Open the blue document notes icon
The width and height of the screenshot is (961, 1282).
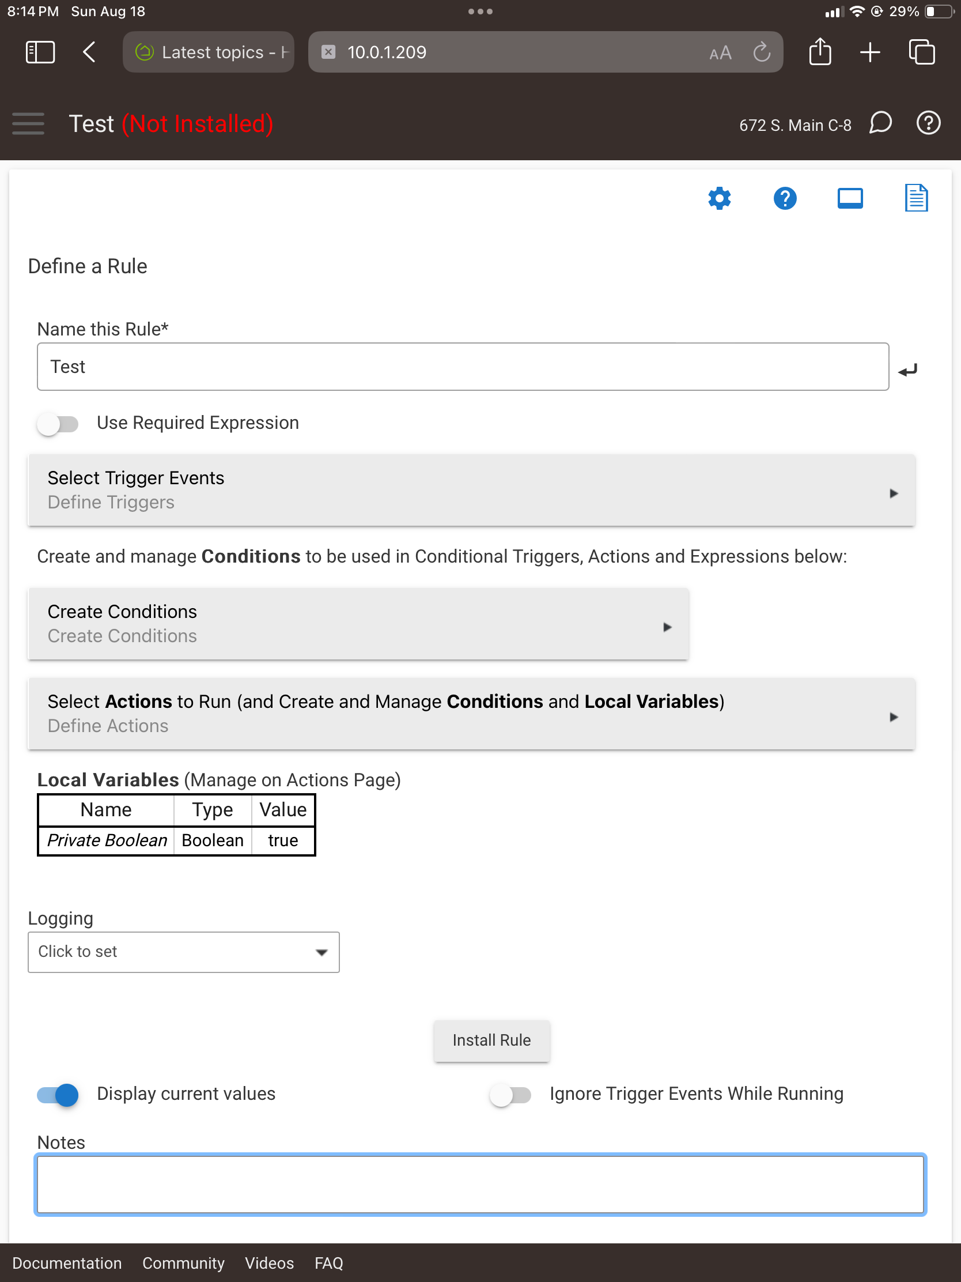tap(916, 199)
